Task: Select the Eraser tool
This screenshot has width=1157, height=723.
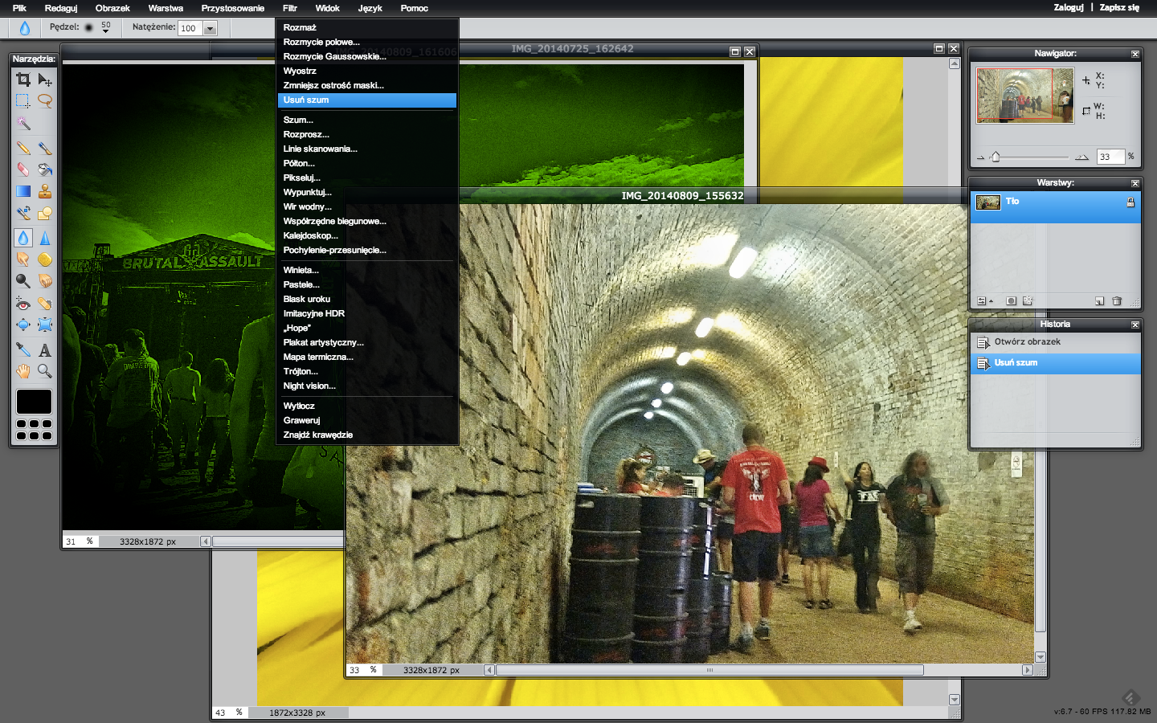Action: click(23, 170)
